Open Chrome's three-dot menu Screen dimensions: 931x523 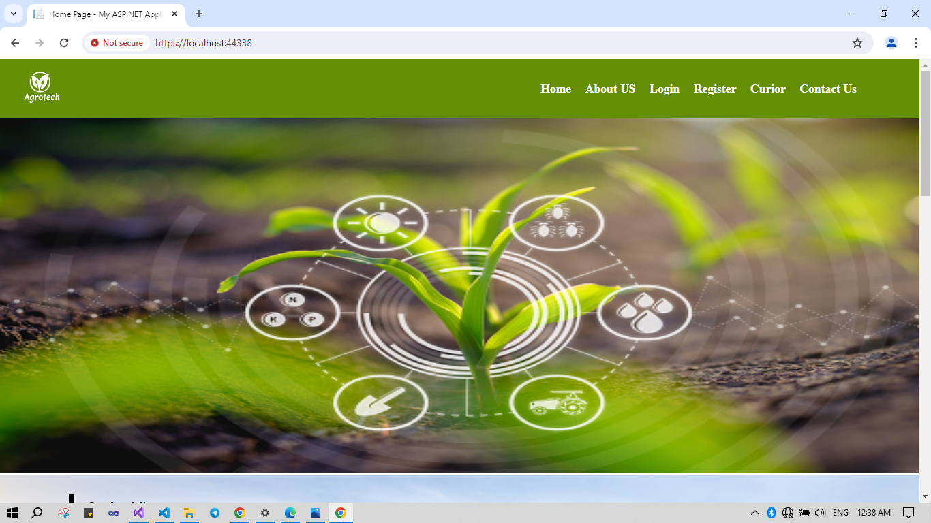point(916,43)
